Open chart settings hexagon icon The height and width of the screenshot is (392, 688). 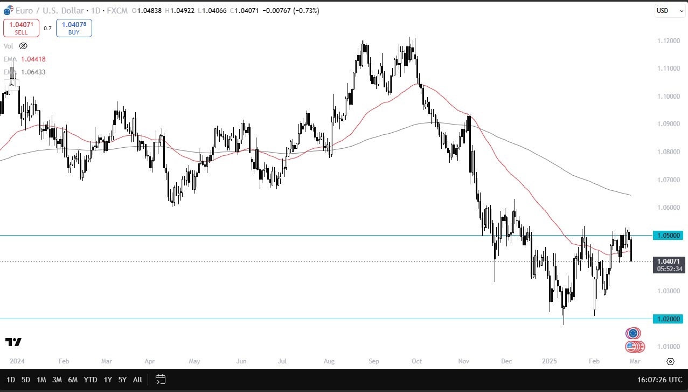(670, 361)
